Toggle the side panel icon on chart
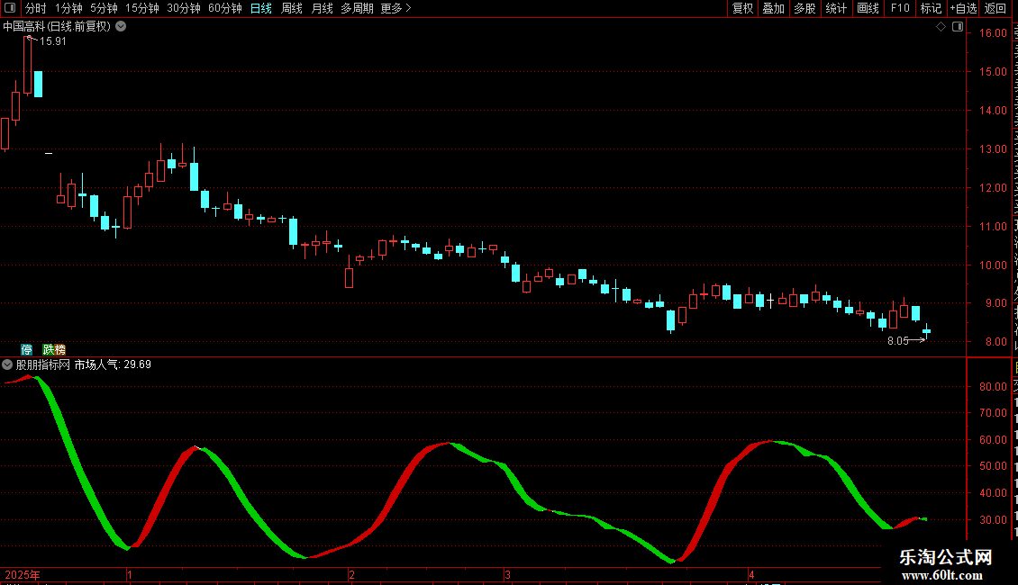 tap(958, 27)
